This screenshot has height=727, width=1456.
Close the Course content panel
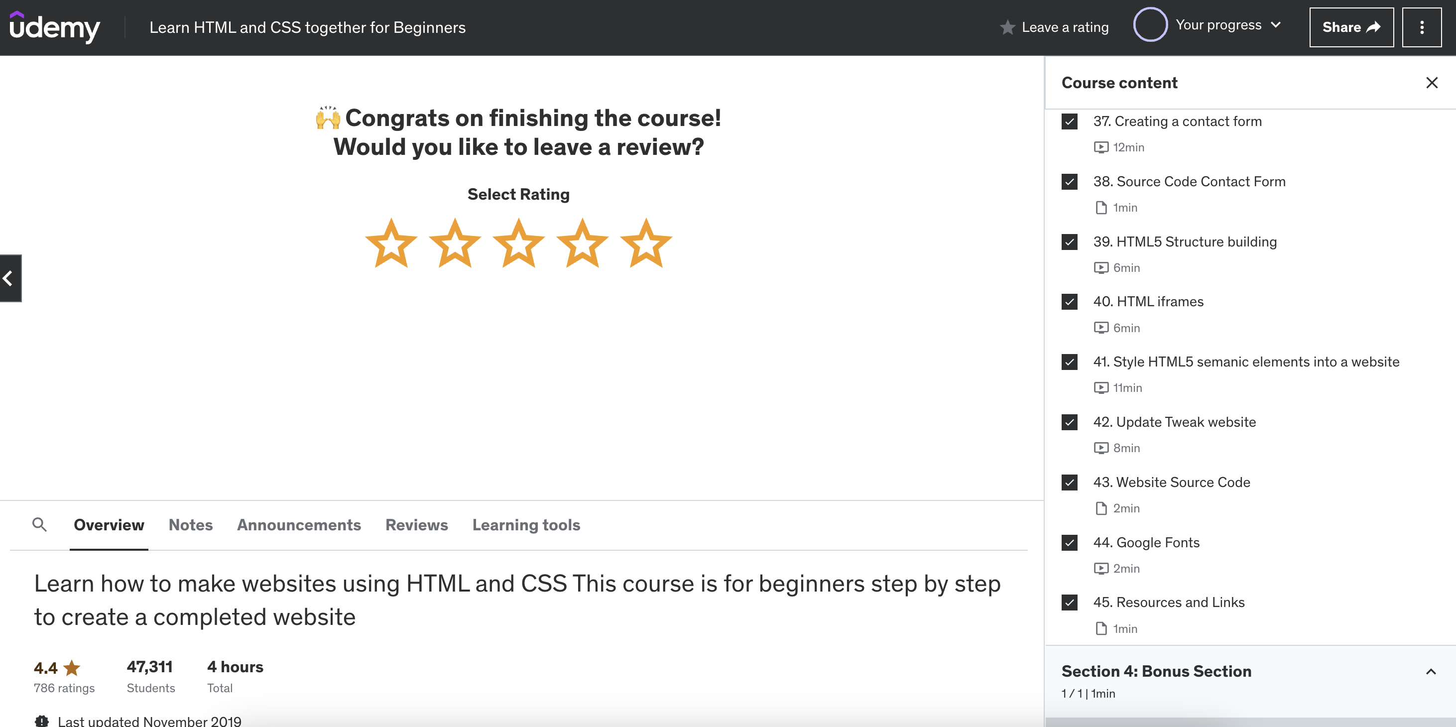click(x=1431, y=83)
